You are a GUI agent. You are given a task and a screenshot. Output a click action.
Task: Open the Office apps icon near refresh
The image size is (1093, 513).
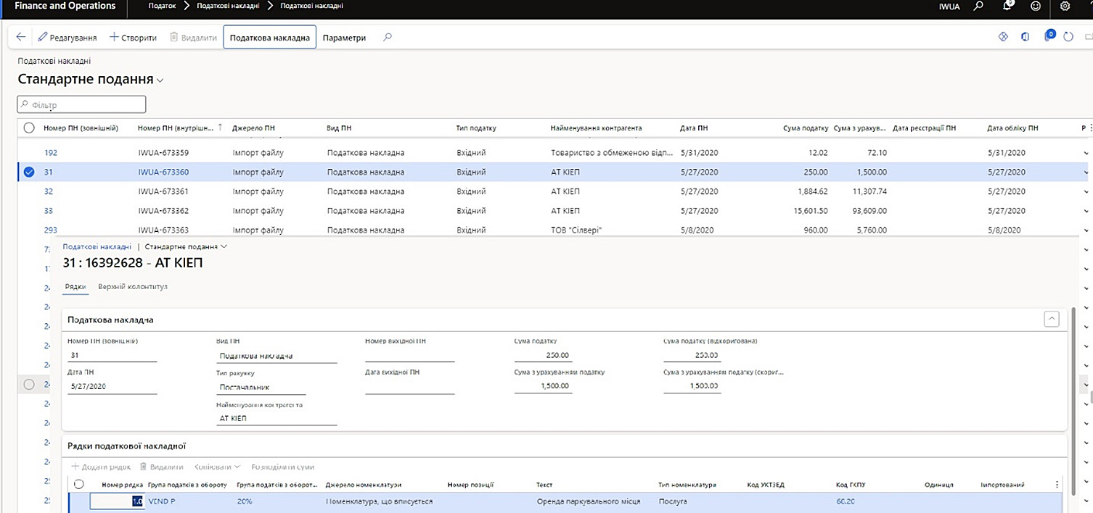(1025, 36)
